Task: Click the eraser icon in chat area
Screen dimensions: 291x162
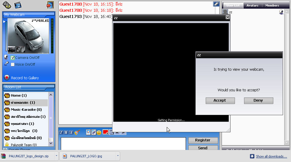Action: click(216, 4)
